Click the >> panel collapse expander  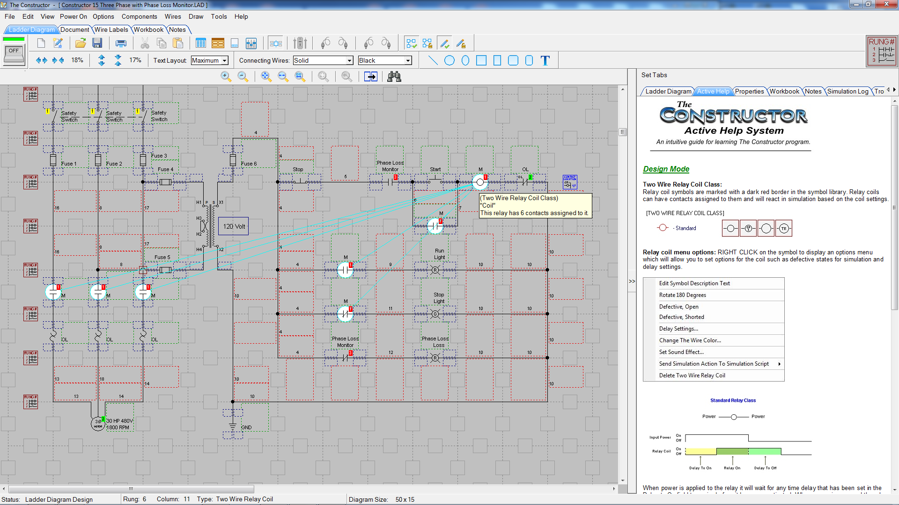632,281
